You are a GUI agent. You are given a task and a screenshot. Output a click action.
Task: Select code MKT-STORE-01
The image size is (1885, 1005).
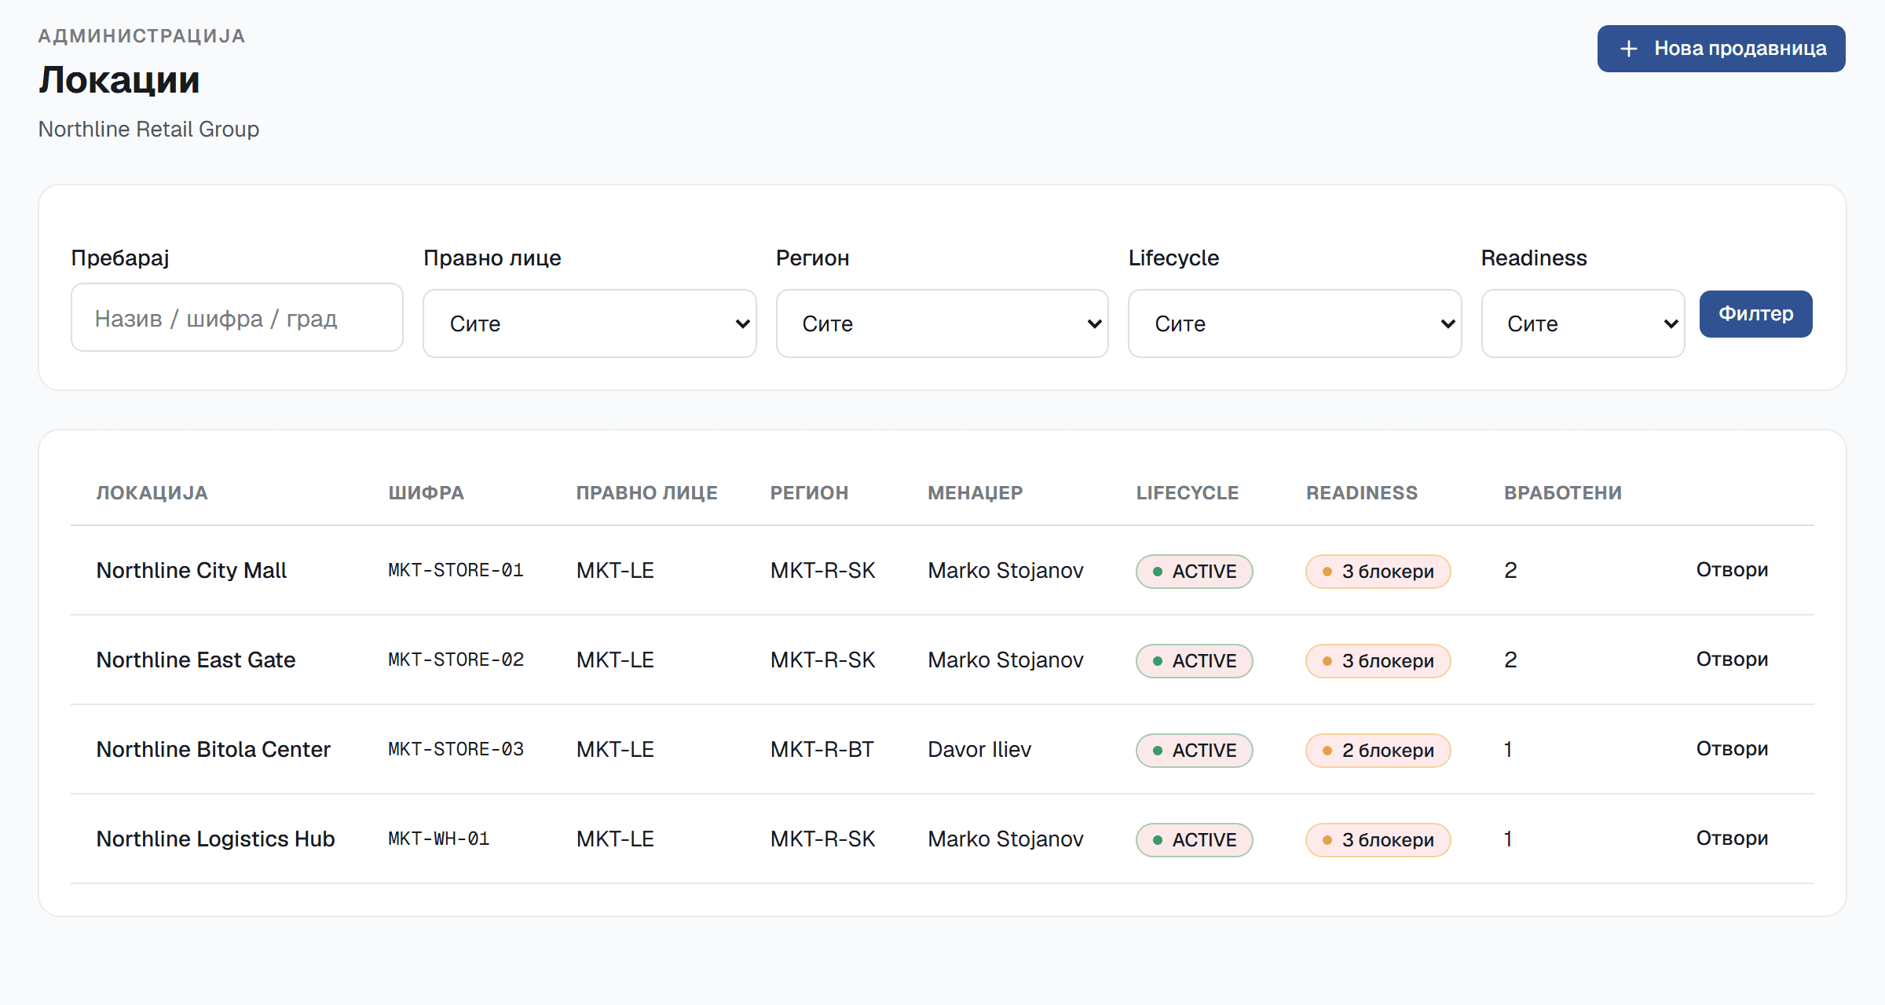tap(456, 570)
